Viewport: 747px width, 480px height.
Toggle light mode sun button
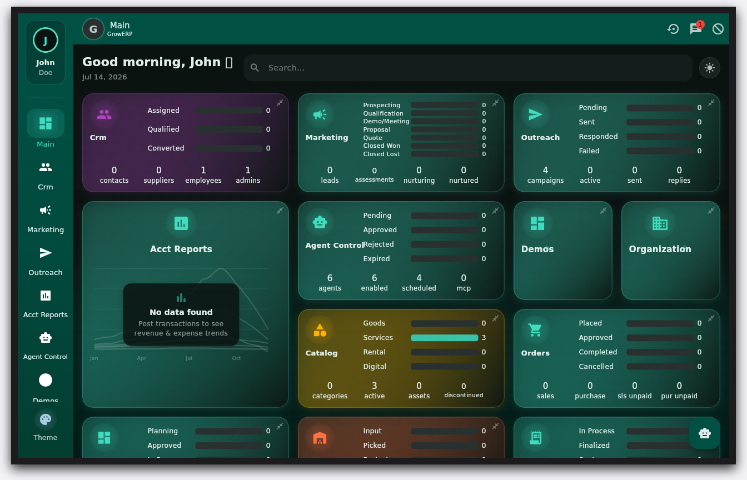pos(710,68)
